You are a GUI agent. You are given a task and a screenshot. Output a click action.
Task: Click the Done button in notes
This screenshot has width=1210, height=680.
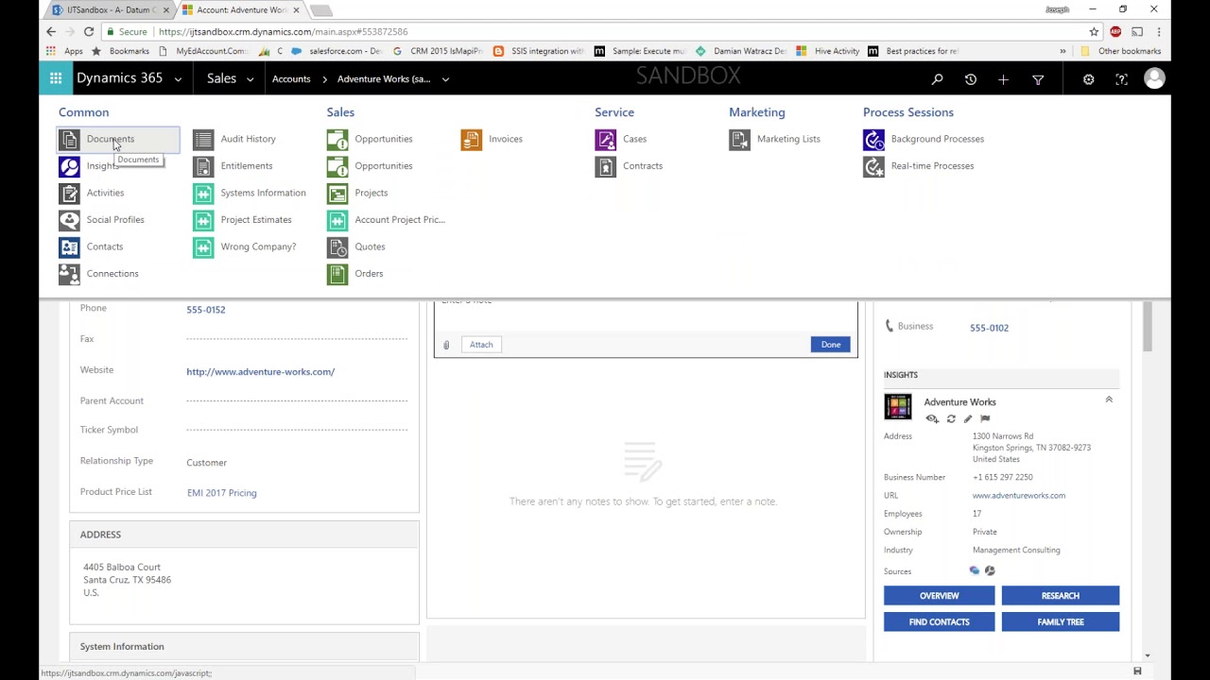(830, 345)
